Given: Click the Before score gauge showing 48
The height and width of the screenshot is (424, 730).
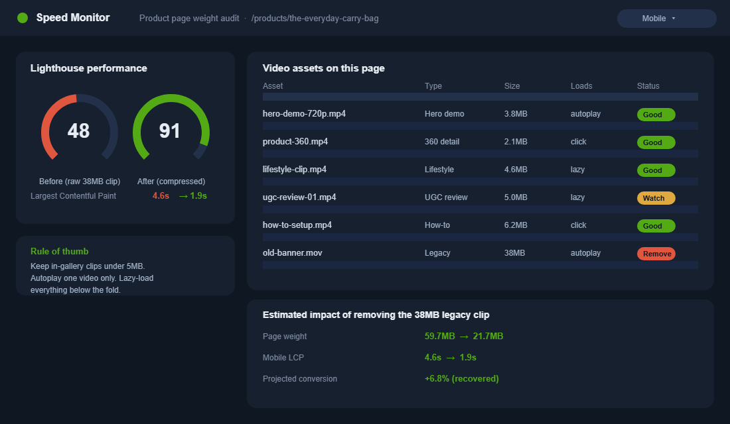Looking at the screenshot, I should coord(79,128).
